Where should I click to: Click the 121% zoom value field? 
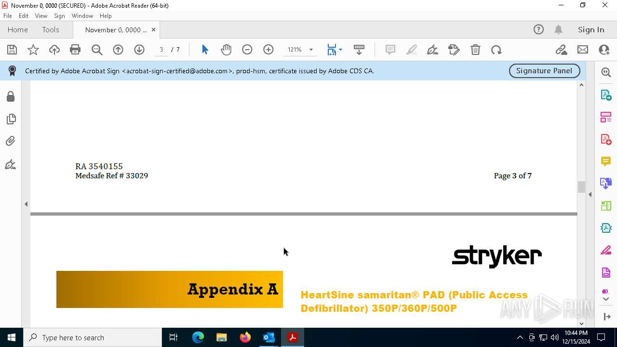(x=295, y=50)
